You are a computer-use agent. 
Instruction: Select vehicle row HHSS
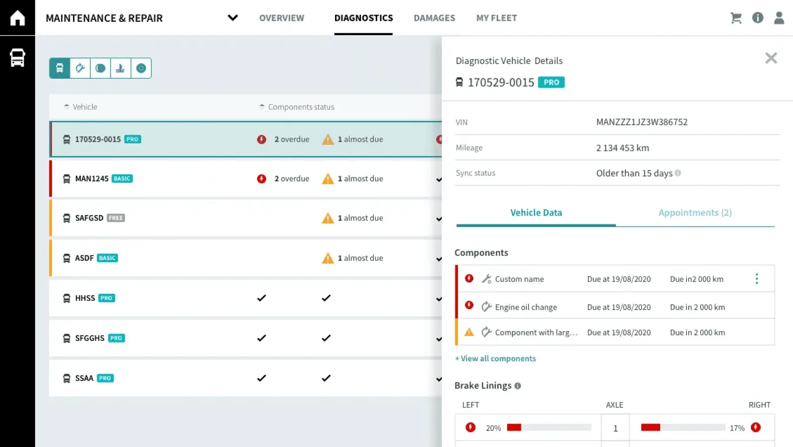tap(246, 298)
